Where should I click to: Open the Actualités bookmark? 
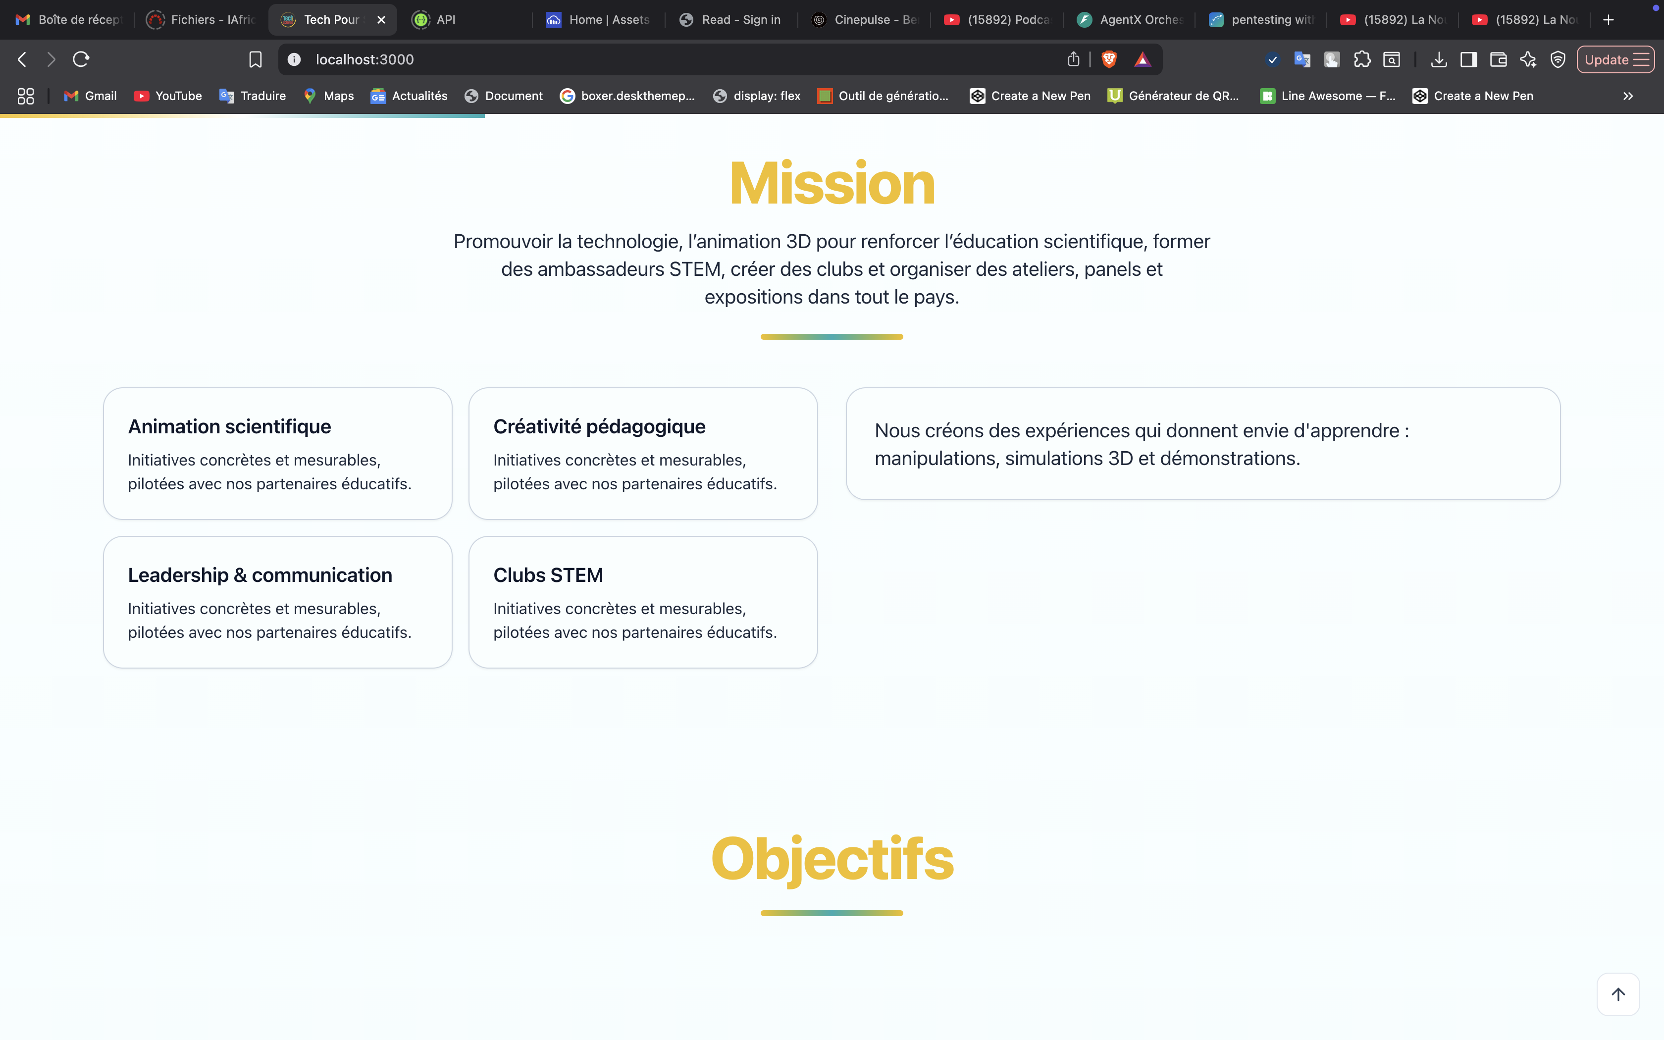coord(409,96)
